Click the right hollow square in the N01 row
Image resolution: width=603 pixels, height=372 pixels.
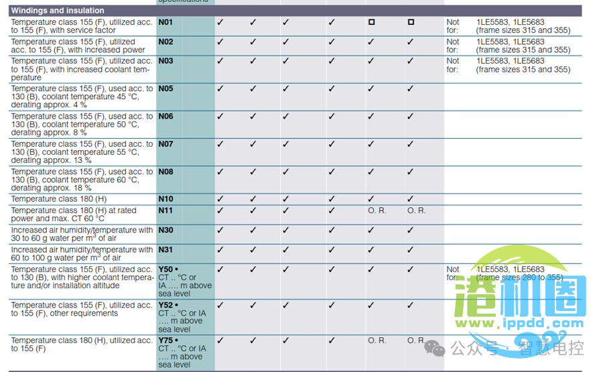pyautogui.click(x=411, y=22)
